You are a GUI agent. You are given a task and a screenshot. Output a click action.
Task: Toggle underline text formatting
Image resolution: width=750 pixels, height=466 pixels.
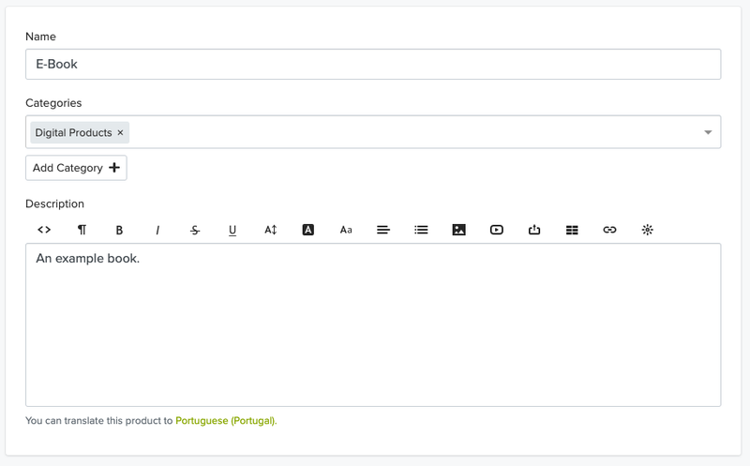[232, 230]
